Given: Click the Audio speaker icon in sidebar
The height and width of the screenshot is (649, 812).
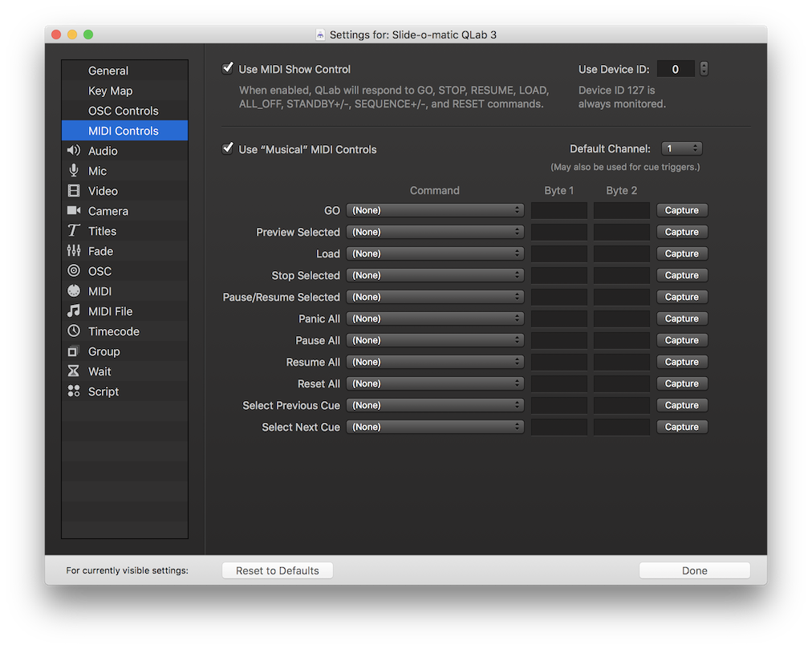Looking at the screenshot, I should (x=74, y=151).
